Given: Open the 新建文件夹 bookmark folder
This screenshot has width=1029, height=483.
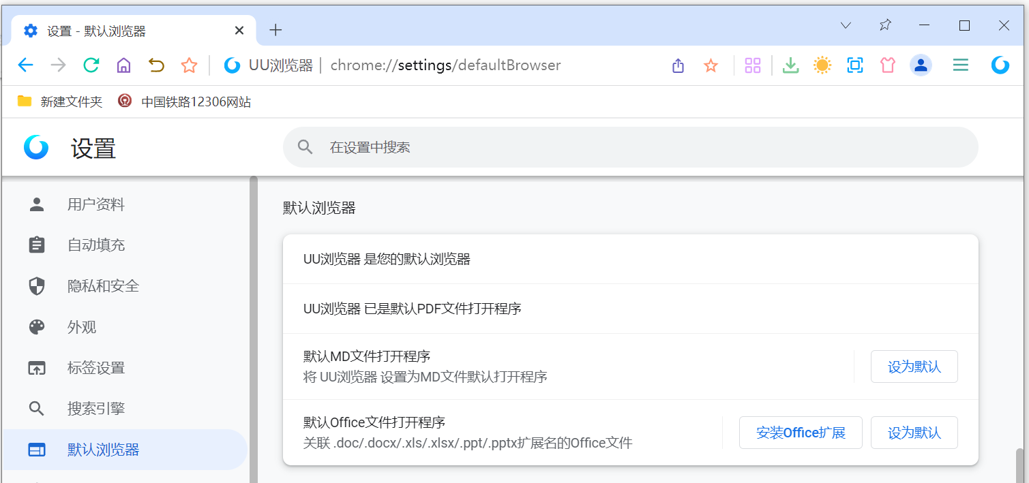Looking at the screenshot, I should [60, 102].
